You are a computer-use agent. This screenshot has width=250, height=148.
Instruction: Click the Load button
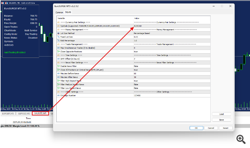221,114
